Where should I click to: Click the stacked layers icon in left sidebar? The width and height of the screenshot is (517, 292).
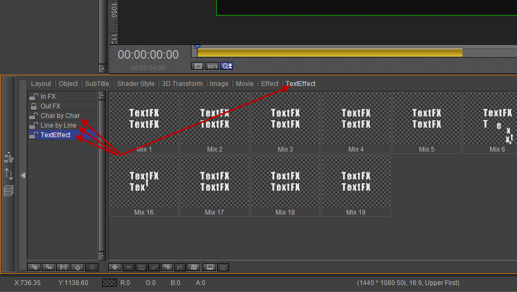9,190
